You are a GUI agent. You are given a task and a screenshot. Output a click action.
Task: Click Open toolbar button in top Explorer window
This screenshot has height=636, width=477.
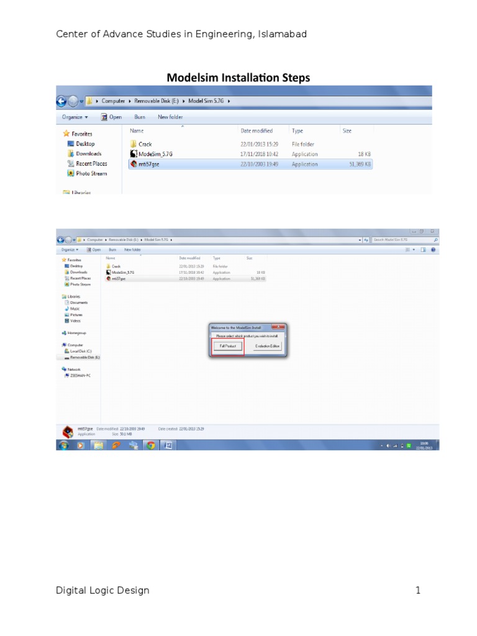tap(112, 117)
